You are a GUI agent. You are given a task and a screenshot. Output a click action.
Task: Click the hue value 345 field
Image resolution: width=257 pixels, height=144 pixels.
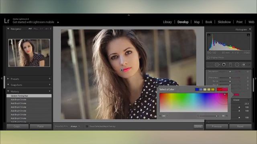(163, 116)
